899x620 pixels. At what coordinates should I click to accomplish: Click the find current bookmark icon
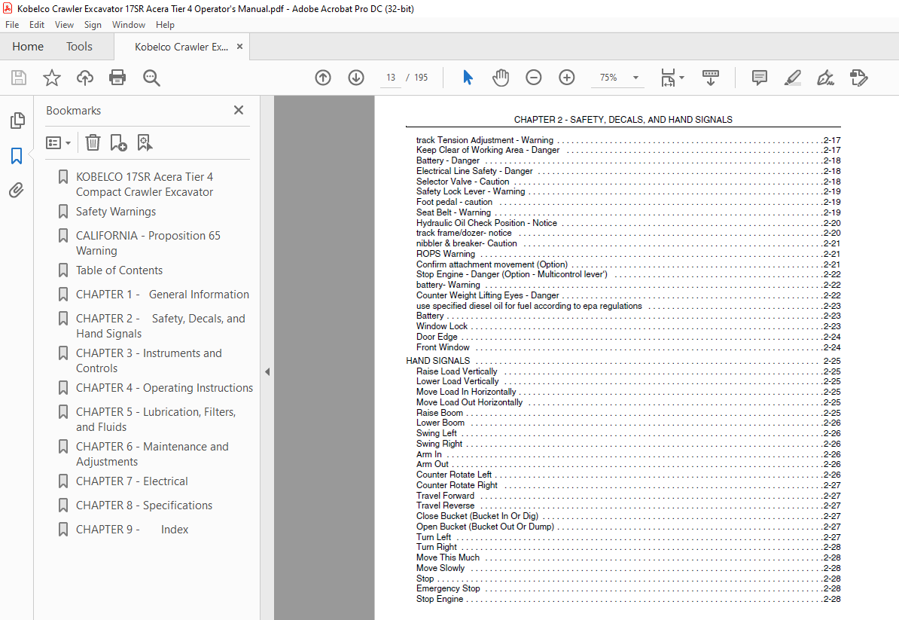pos(145,142)
